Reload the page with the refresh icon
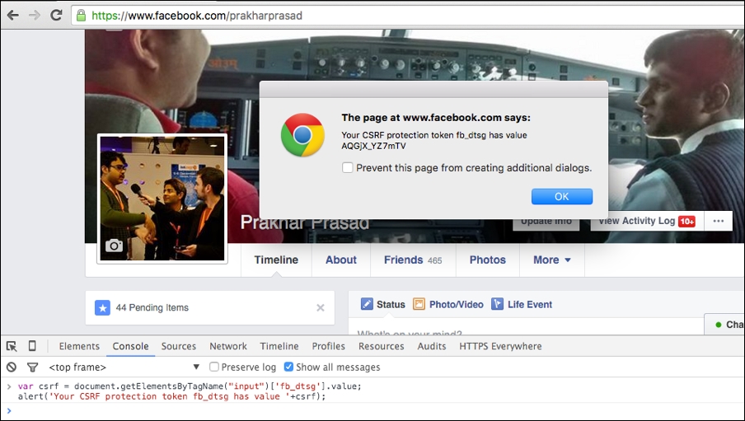This screenshot has height=421, width=745. point(56,15)
